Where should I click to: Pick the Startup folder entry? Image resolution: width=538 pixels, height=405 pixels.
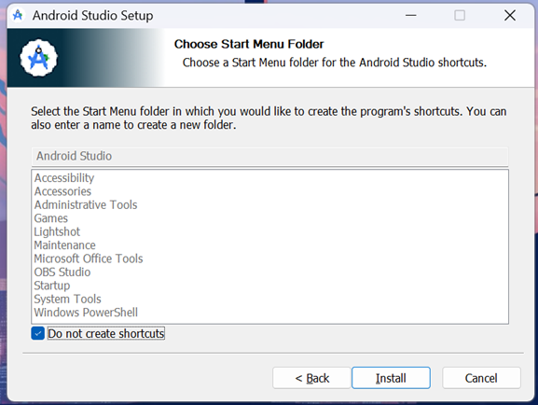(x=52, y=286)
